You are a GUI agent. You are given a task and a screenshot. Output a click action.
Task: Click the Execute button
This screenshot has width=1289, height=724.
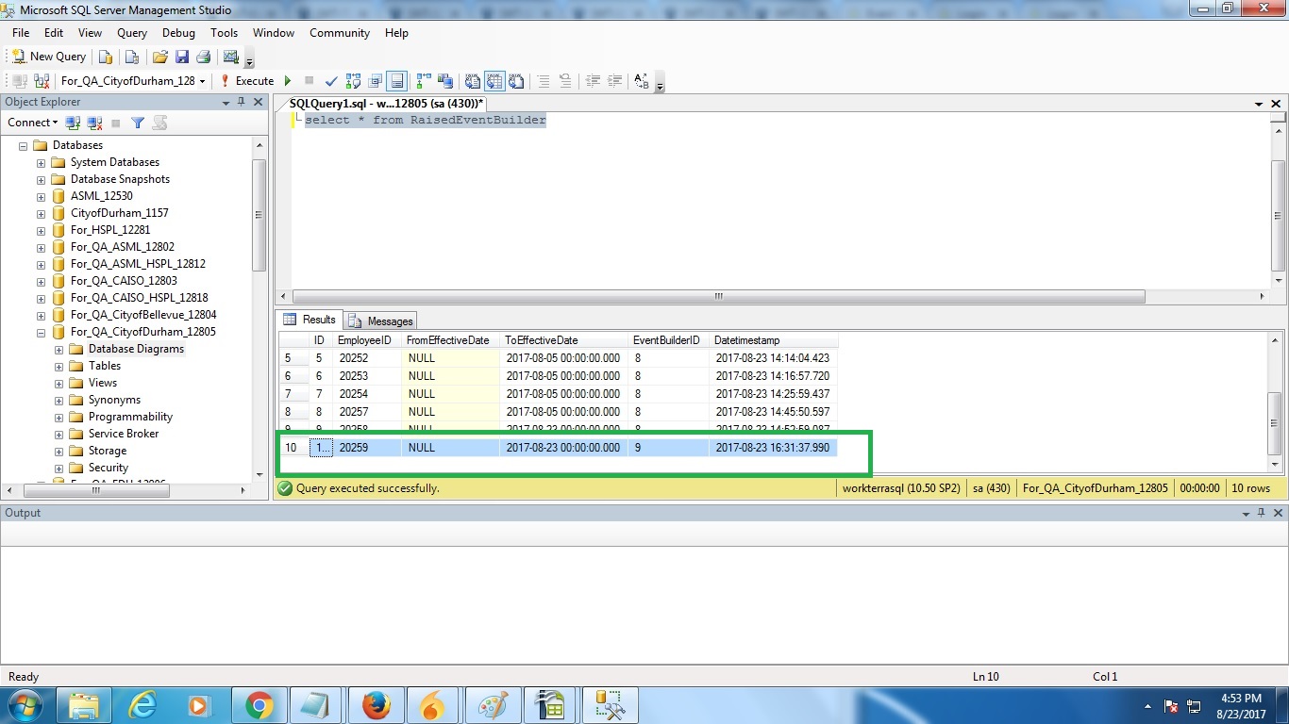[246, 81]
